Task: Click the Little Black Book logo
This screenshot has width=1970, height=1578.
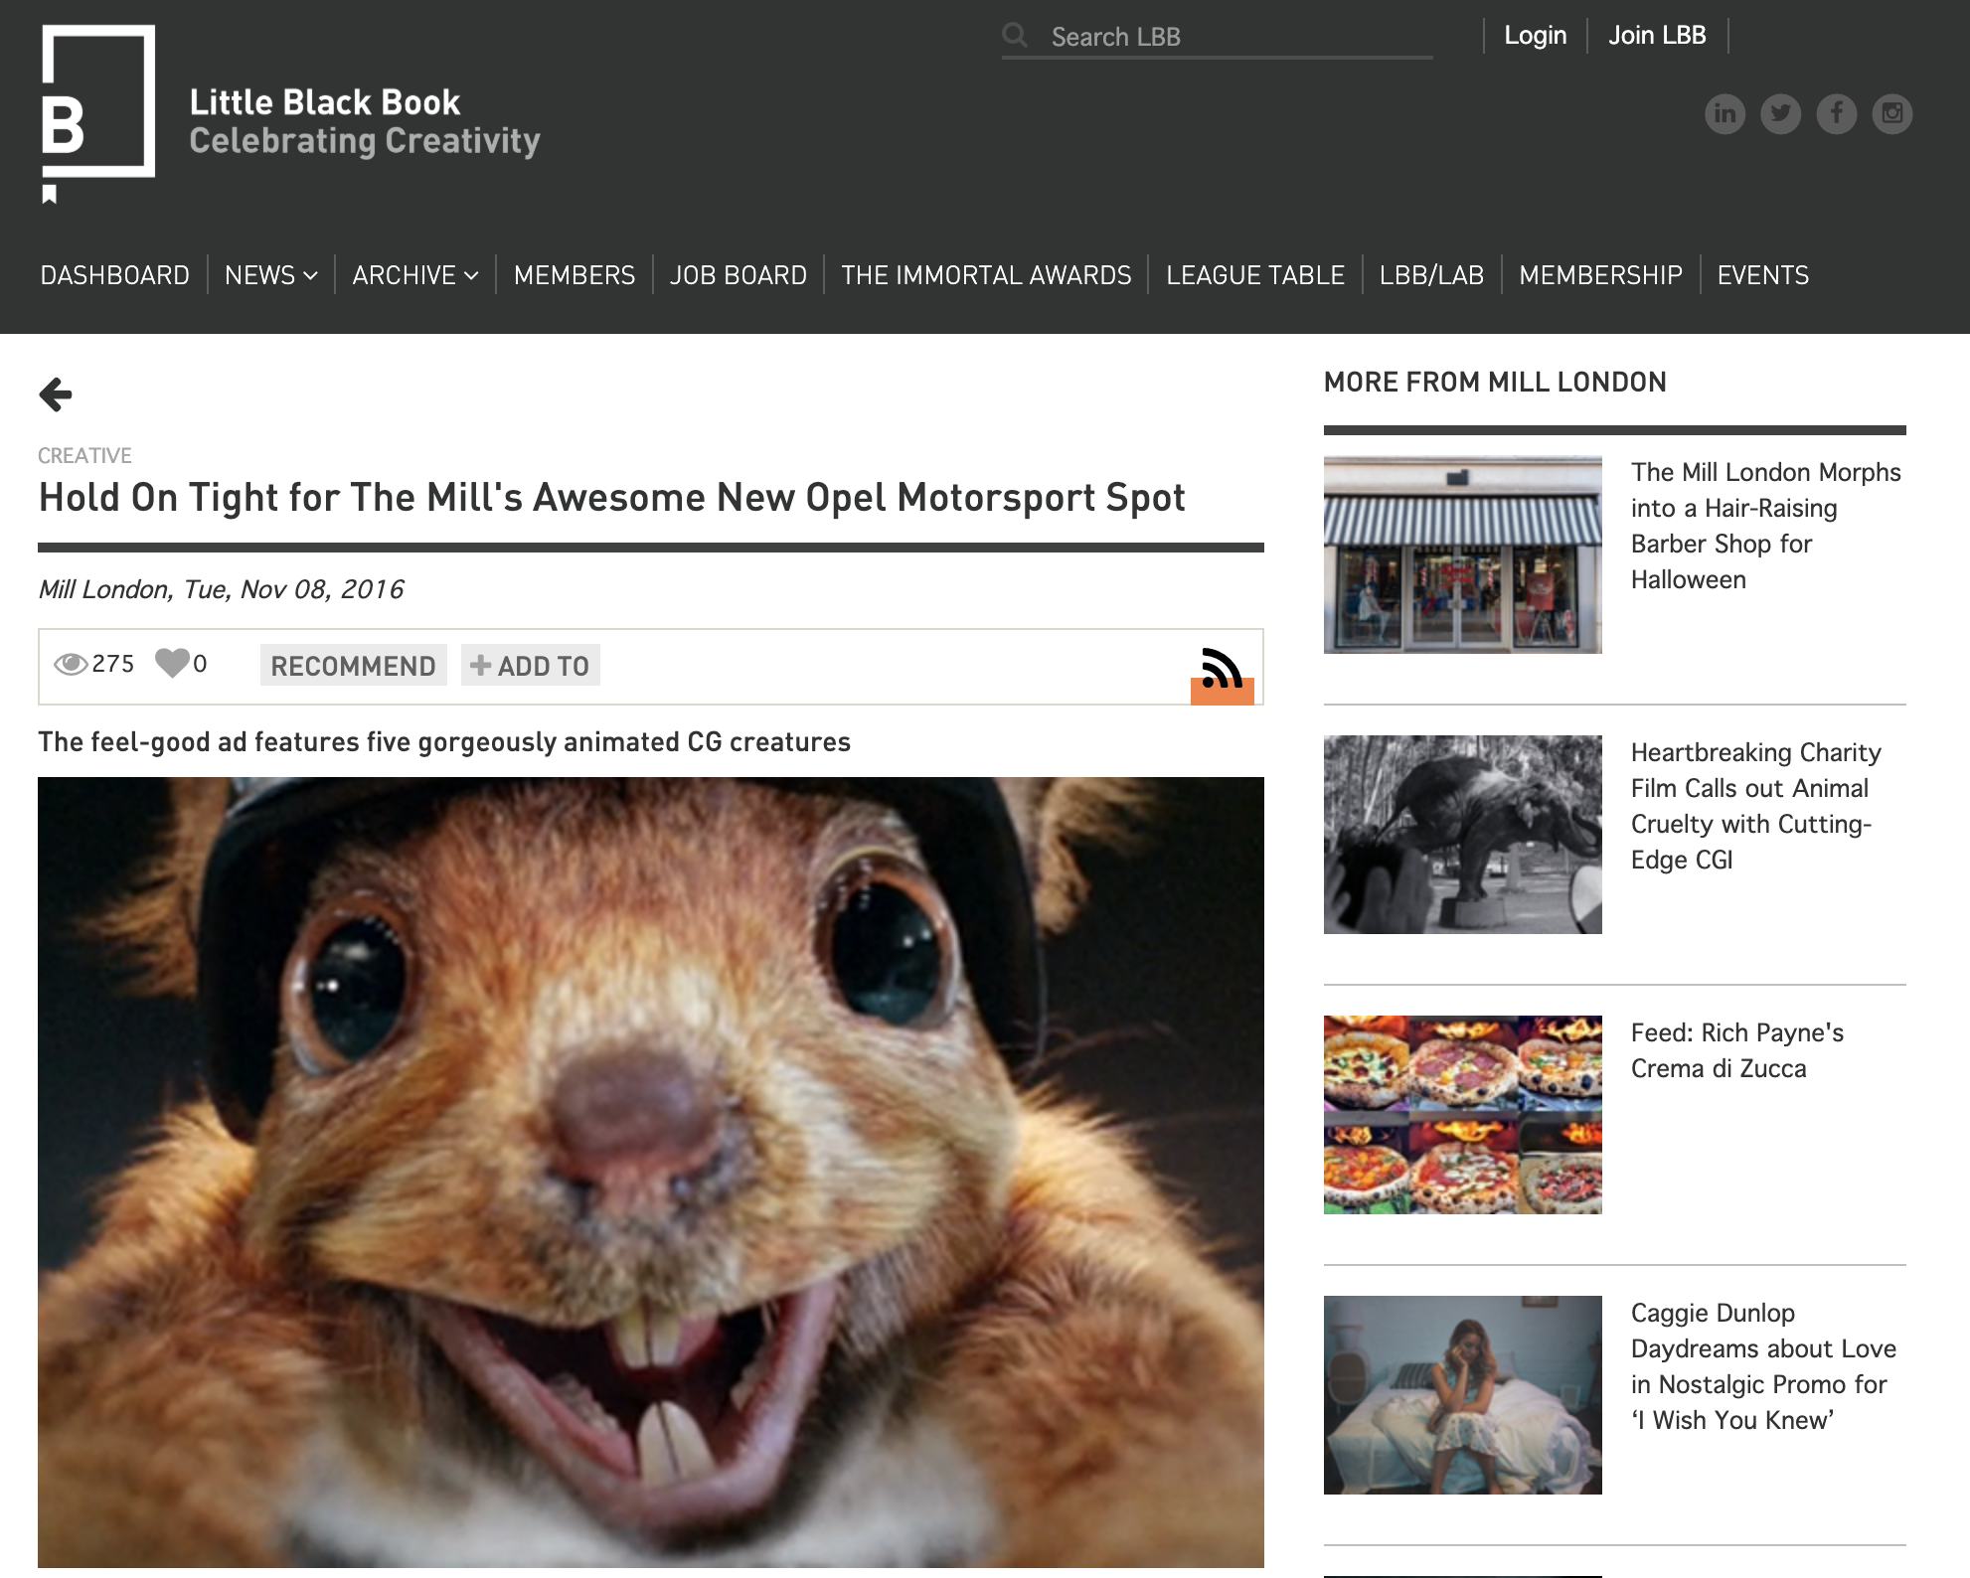Action: point(98,111)
